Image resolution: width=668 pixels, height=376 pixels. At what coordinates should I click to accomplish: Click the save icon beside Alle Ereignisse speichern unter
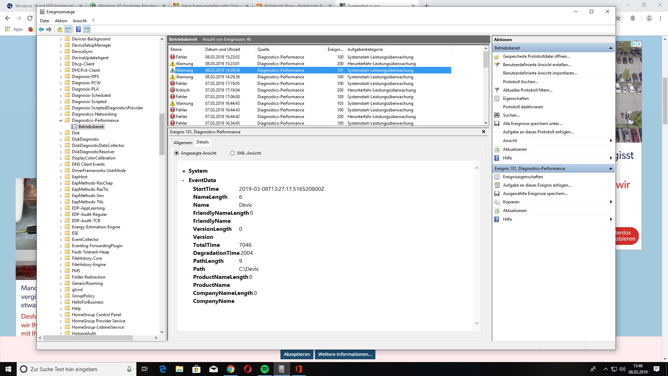tap(497, 124)
